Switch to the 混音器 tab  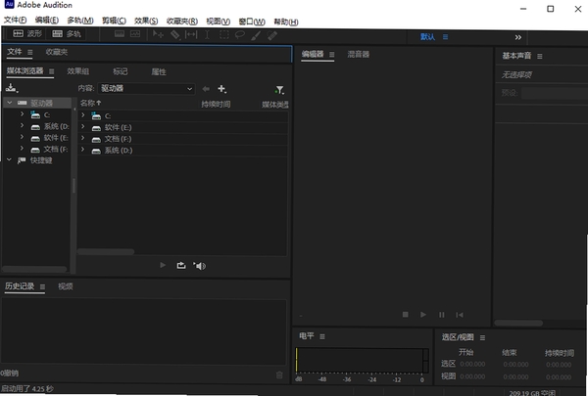tap(358, 55)
